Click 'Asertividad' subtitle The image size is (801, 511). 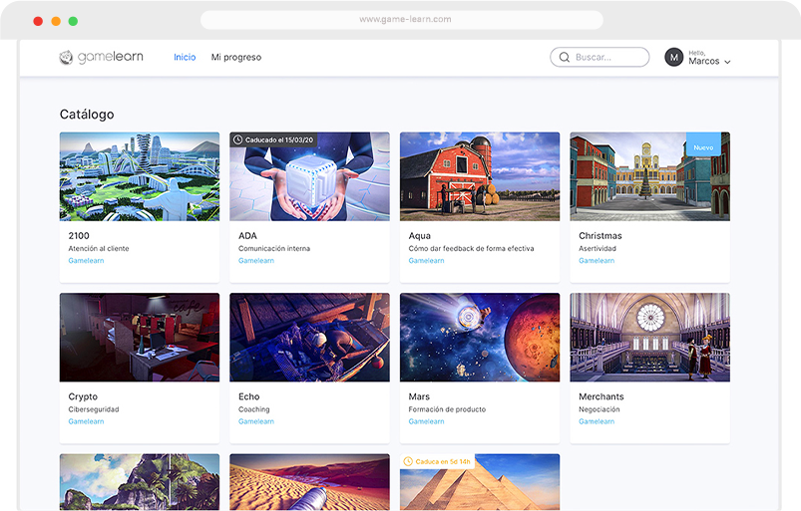(x=598, y=248)
